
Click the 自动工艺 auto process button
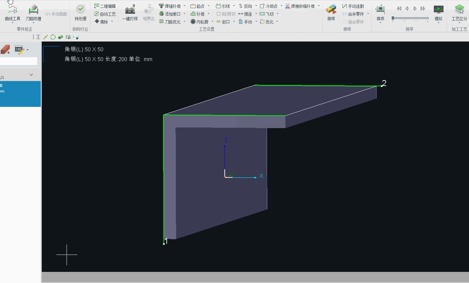pos(105,14)
